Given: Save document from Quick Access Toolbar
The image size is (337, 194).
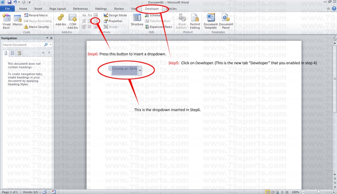Looking at the screenshot, I should (x=10, y=2).
